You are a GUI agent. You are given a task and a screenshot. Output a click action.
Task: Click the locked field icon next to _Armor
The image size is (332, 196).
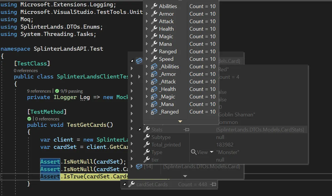click(154, 74)
